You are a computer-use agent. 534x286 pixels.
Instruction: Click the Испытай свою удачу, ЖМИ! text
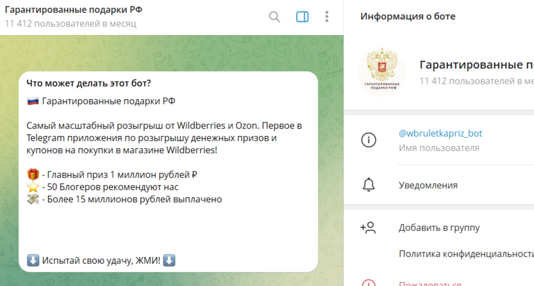click(101, 261)
